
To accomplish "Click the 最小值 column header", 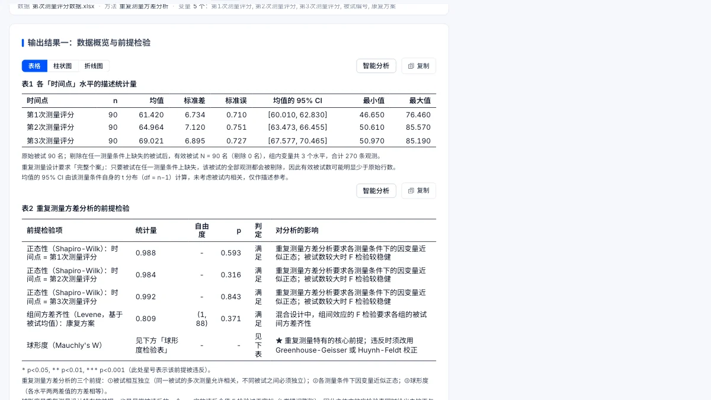I will click(x=374, y=101).
